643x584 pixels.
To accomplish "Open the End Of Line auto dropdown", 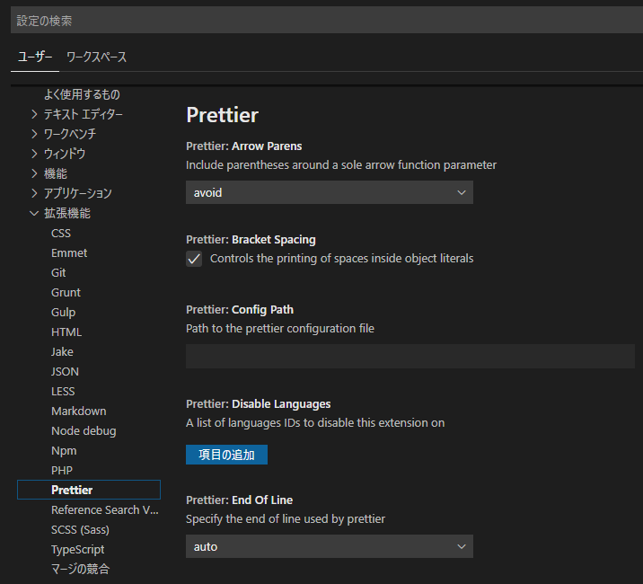I will click(x=330, y=546).
